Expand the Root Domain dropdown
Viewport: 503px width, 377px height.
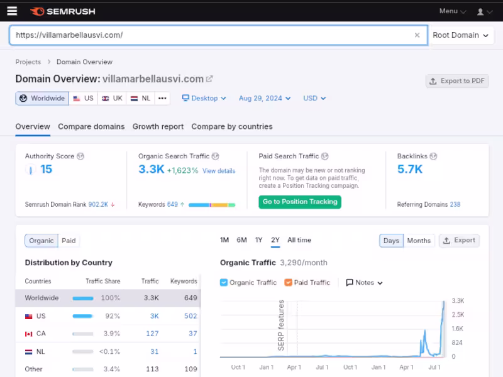pyautogui.click(x=461, y=35)
